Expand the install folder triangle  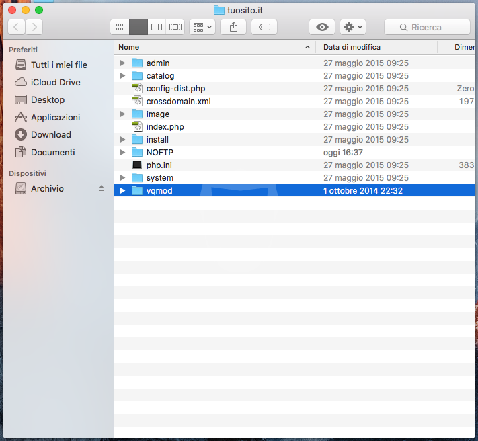tap(122, 140)
